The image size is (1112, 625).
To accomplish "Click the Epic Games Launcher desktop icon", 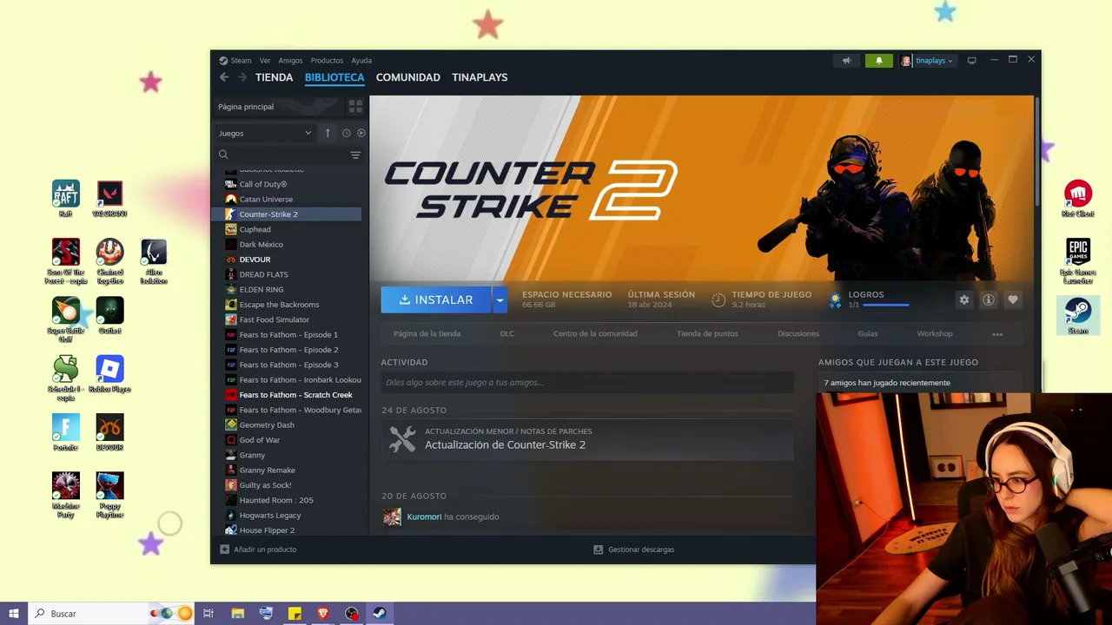I will tap(1078, 261).
